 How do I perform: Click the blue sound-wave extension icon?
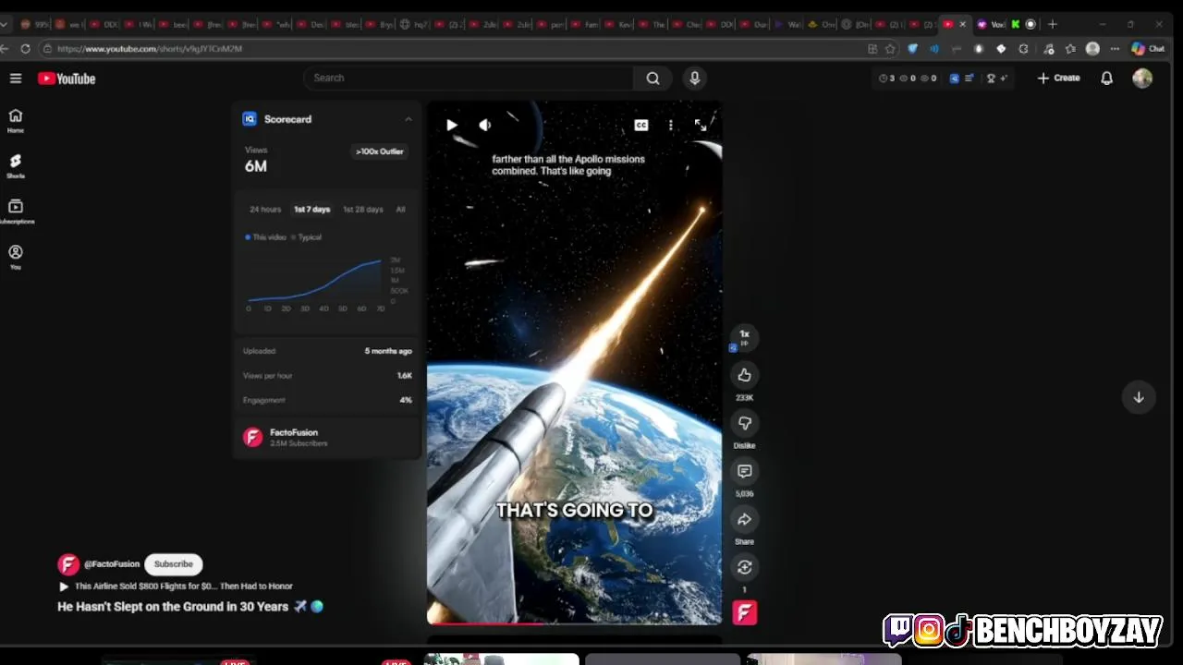coord(933,49)
